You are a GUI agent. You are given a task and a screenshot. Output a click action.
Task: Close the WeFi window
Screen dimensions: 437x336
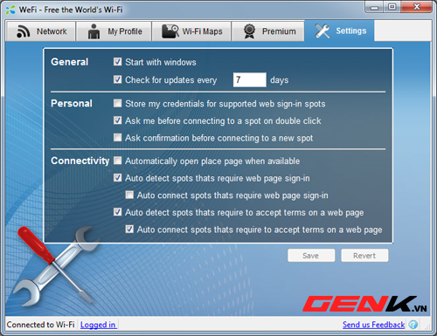tap(417, 7)
